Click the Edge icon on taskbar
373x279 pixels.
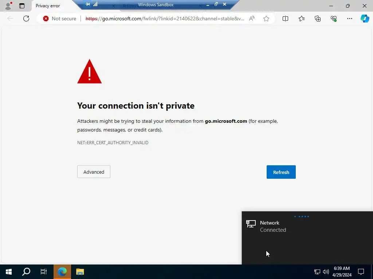click(62, 272)
